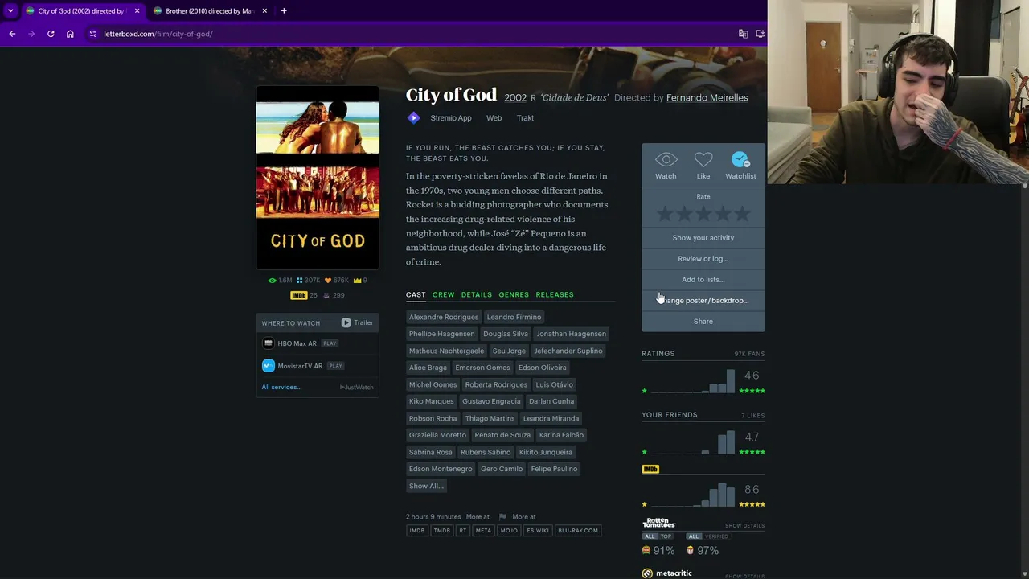Open the 2002 release year link
The width and height of the screenshot is (1029, 579).
515,97
